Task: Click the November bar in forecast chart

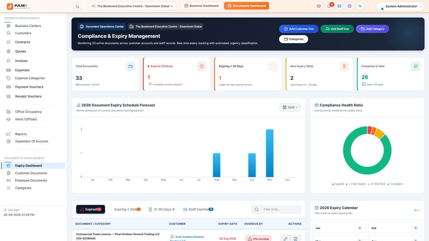Action: click(x=270, y=153)
